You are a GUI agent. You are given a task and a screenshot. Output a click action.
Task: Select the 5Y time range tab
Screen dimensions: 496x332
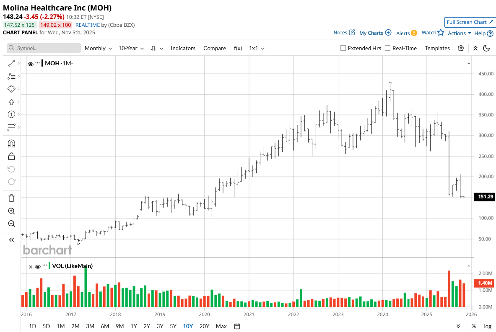click(x=173, y=326)
